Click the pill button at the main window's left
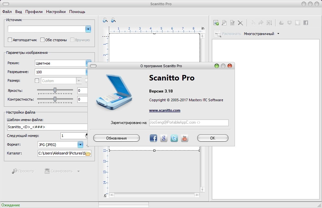322x208 pixels. [x=6, y=4]
